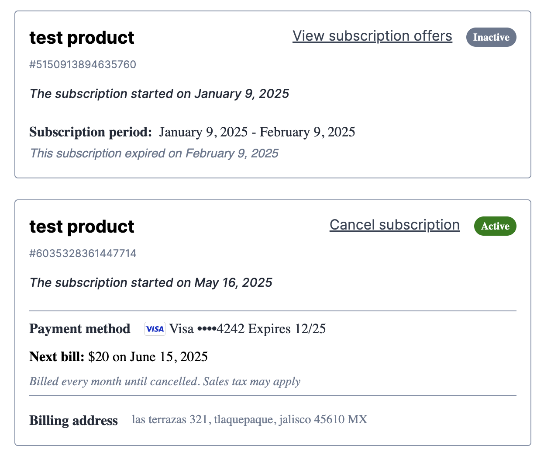
Task: Click the Visa card logo icon
Action: pos(155,329)
